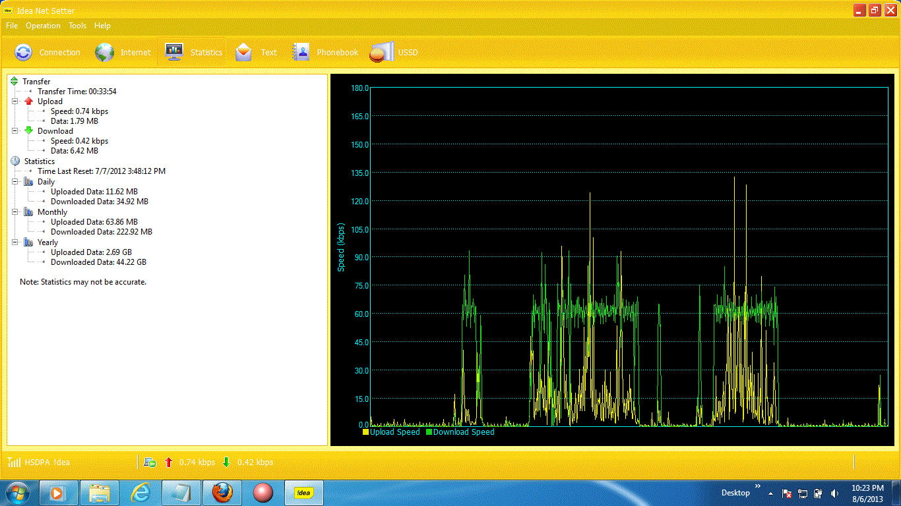Click the green download arrow in status bar
The width and height of the screenshot is (901, 506).
click(226, 462)
